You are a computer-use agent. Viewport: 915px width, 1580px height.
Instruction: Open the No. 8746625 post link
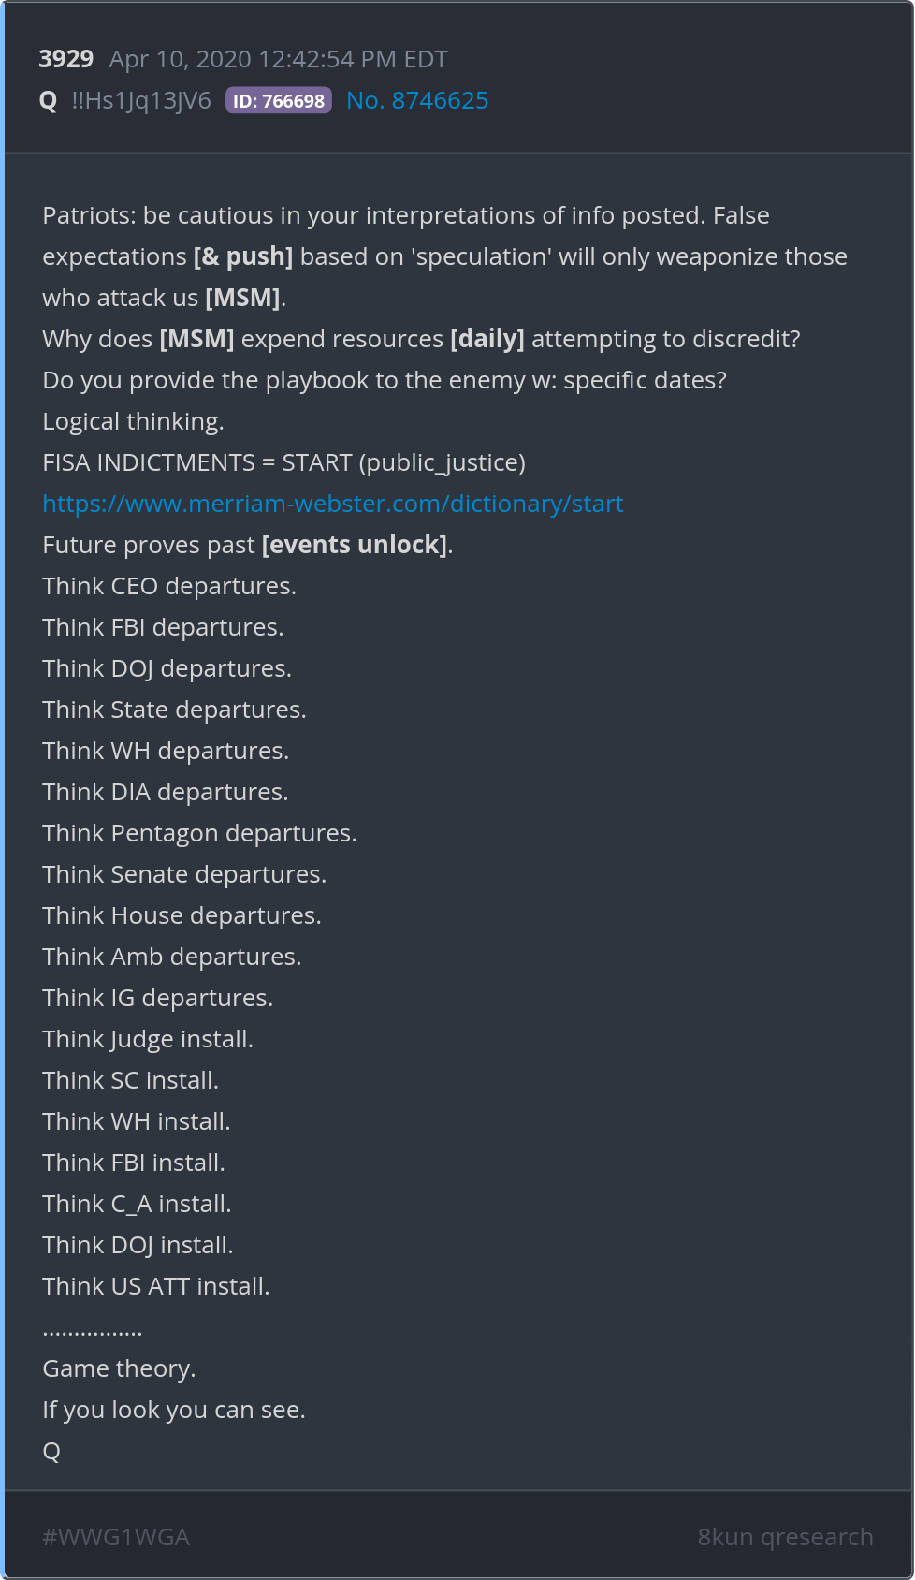[417, 101]
